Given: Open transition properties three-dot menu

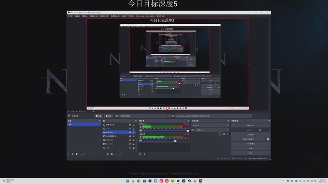Looking at the screenshot, I should [228, 134].
